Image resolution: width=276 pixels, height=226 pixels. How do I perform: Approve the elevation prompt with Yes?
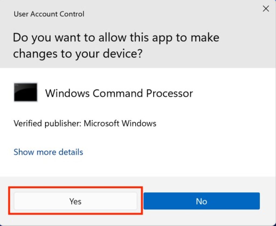click(75, 201)
